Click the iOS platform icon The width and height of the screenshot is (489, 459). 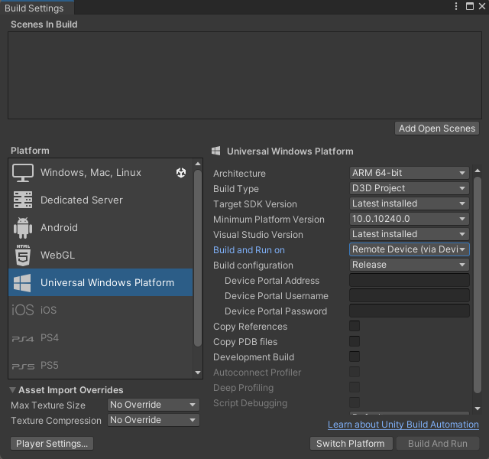(22, 310)
